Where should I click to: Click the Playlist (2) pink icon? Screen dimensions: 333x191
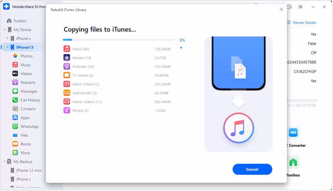(67, 110)
